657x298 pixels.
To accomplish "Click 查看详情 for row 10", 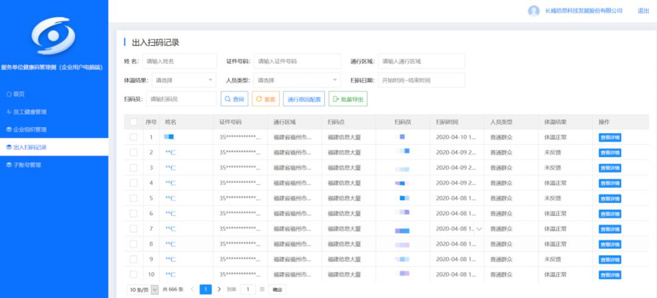I will pos(610,275).
